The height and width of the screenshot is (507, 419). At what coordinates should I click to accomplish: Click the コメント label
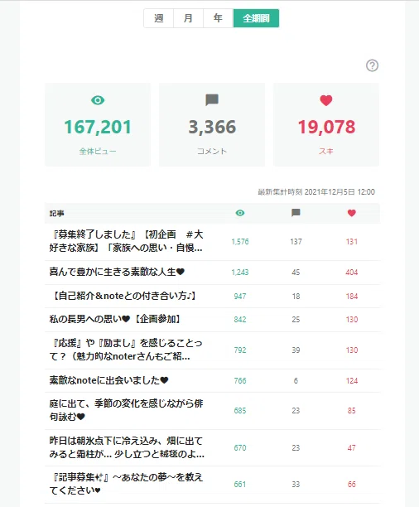(212, 152)
